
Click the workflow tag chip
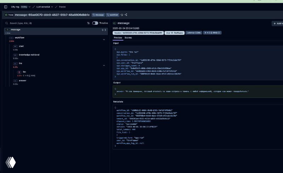click(112, 15)
